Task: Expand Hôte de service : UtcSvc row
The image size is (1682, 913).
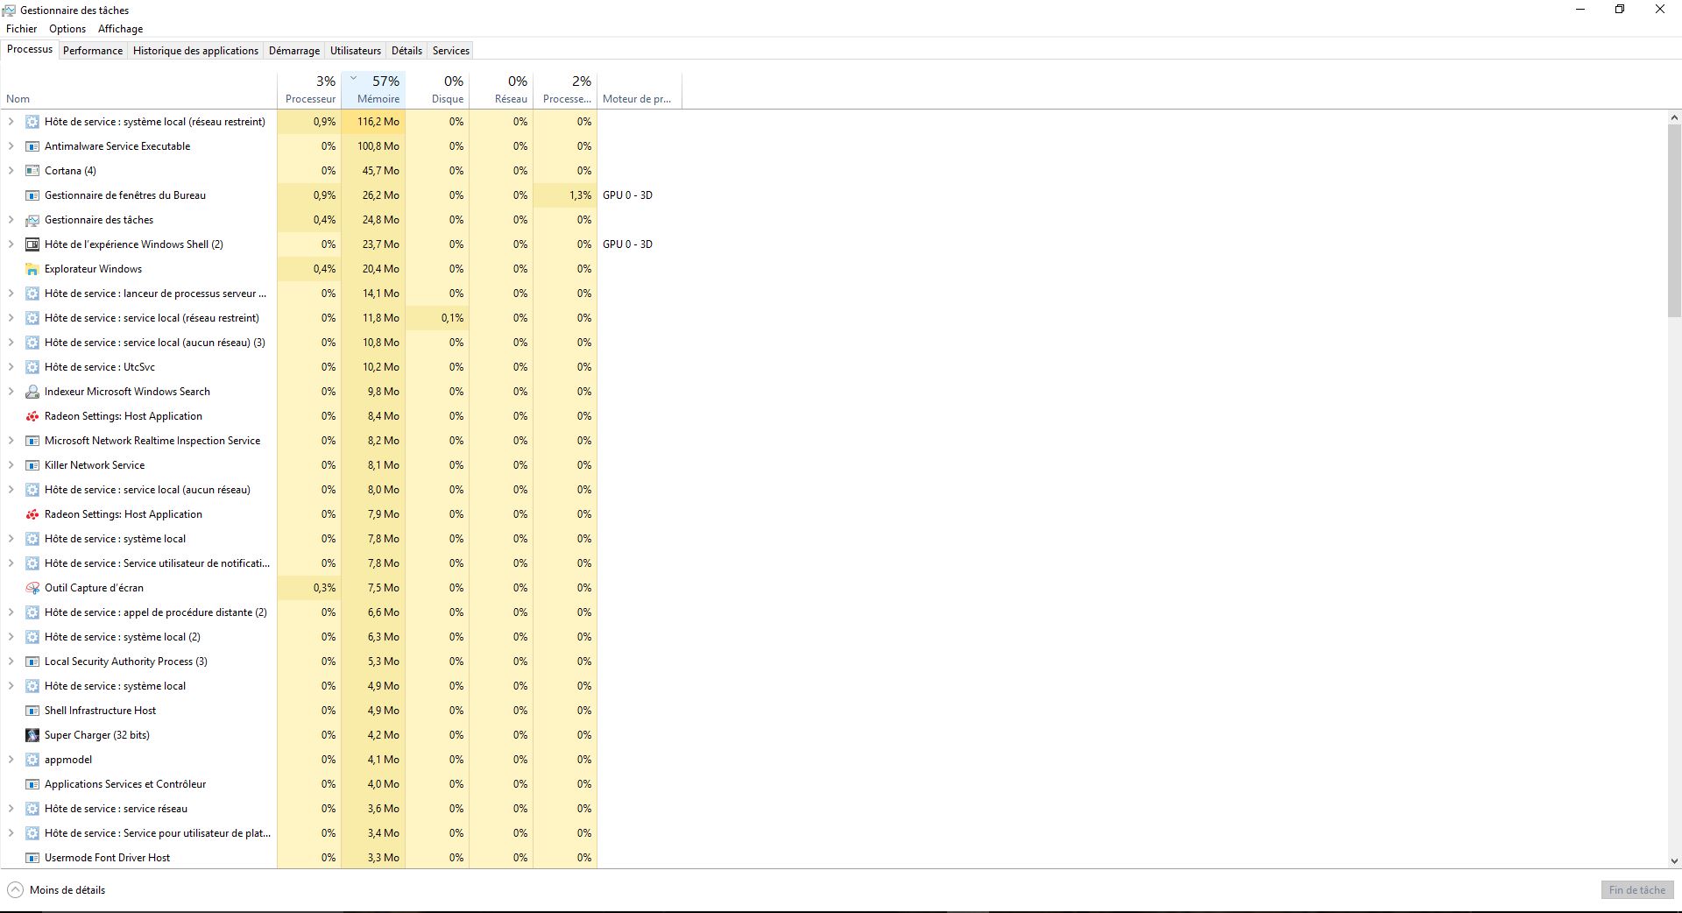Action: (11, 367)
